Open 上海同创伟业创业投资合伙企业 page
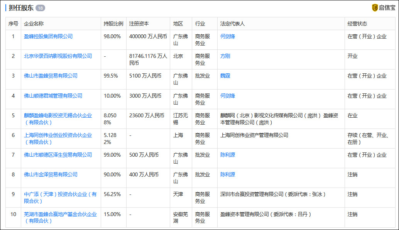399x230 pixels. click(x=57, y=135)
